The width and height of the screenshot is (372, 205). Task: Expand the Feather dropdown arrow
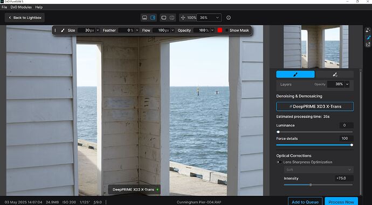(137, 30)
